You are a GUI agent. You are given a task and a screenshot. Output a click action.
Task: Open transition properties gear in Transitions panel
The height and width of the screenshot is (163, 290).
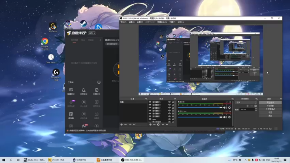coord(256,106)
